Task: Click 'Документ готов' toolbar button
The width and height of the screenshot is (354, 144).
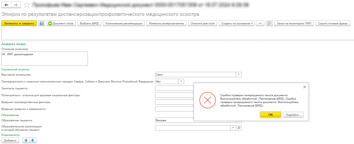Action: [x=61, y=23]
